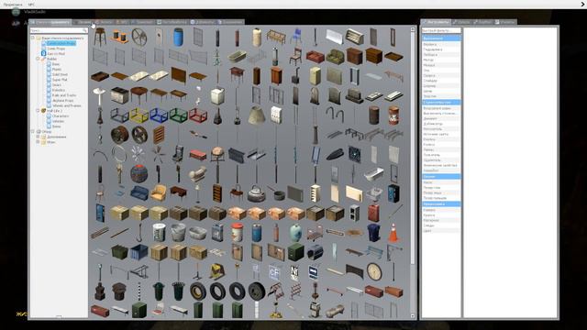This screenshot has height=330, width=587.
Task: Select the Цвет tool
Action: [441, 231]
